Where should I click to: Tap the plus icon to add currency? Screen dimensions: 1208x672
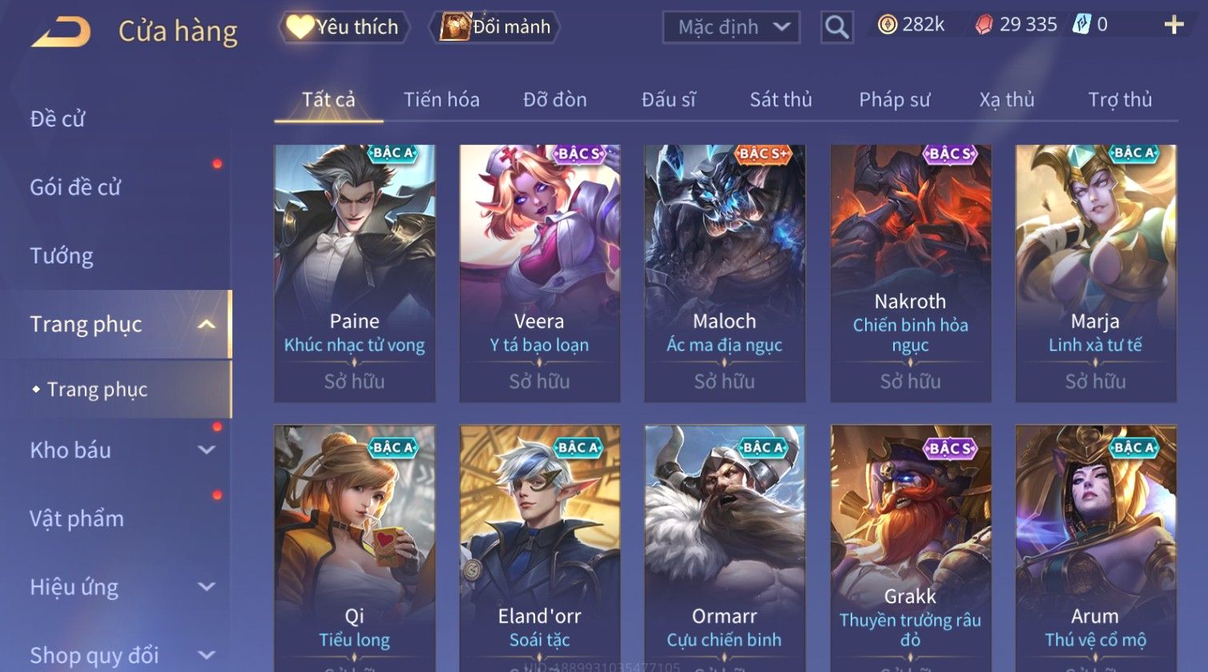tap(1174, 26)
